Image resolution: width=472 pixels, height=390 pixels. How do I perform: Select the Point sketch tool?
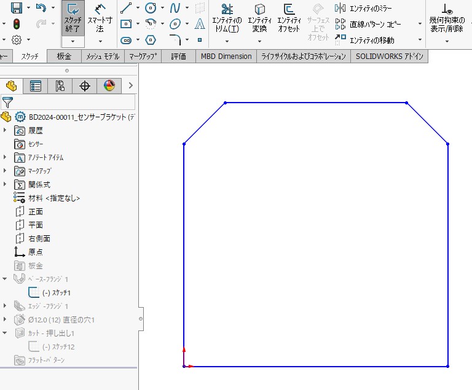200,40
